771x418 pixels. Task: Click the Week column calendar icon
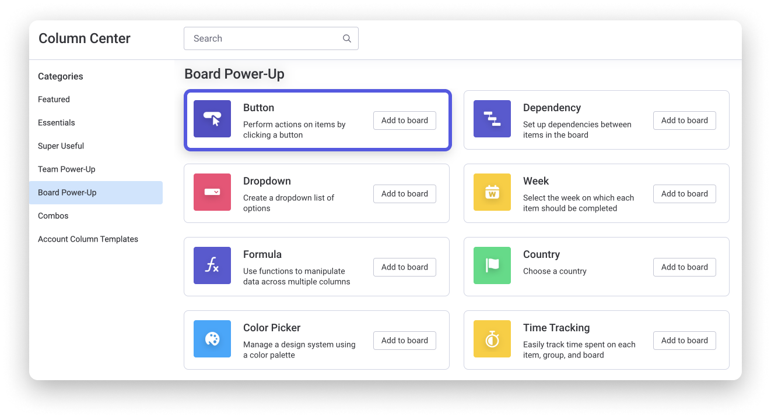click(x=492, y=192)
